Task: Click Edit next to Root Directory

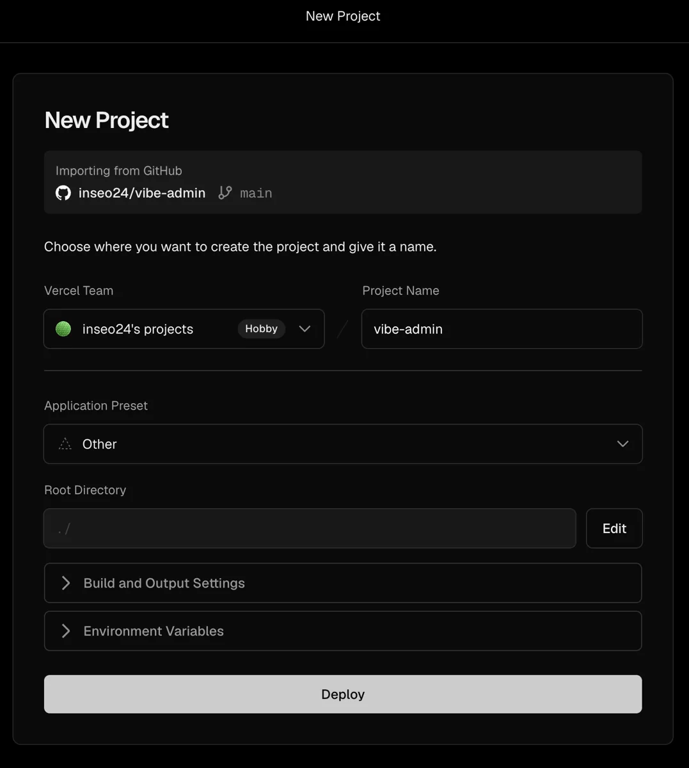Action: (614, 528)
